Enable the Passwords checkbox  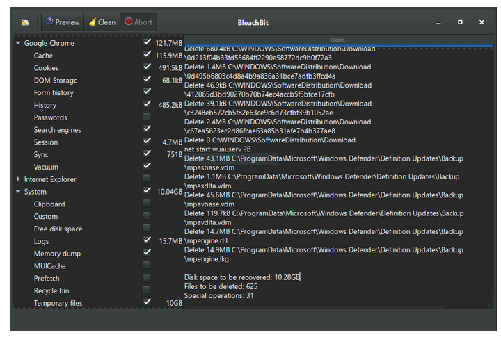[146, 116]
